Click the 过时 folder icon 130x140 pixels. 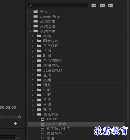click(x=39, y=90)
